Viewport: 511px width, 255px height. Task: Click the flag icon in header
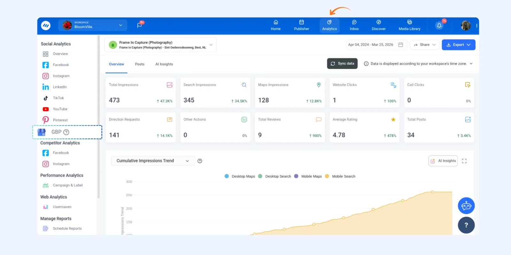[x=140, y=25]
